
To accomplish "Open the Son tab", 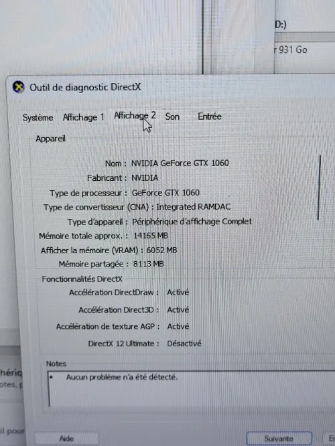I will click(x=172, y=117).
